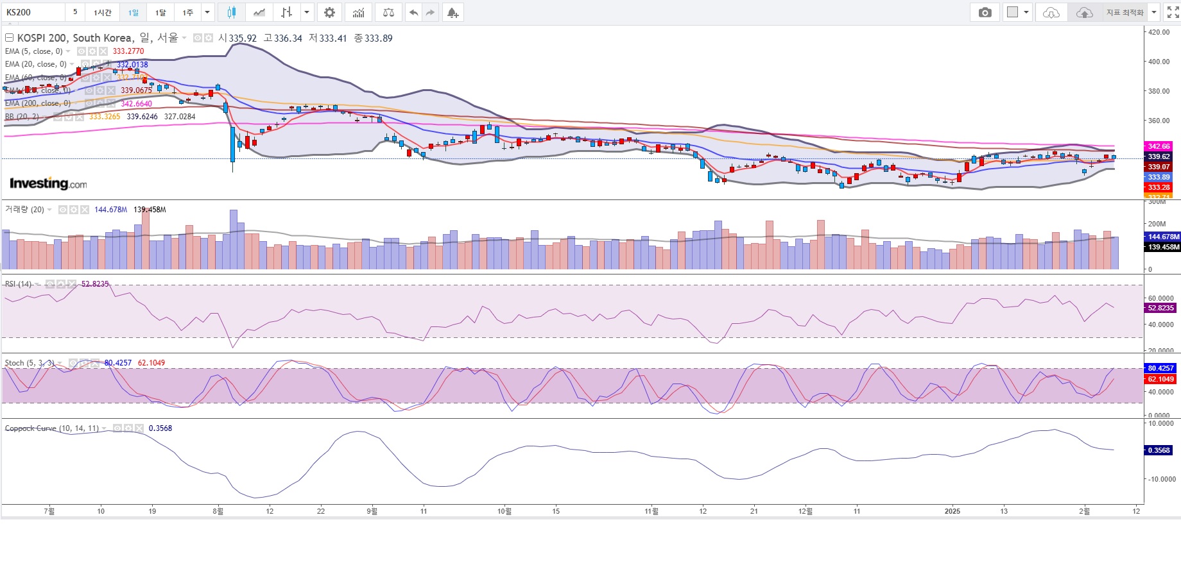Viewport: 1181px width, 565px height.
Task: Select 5 minute interval
Action: click(x=75, y=12)
